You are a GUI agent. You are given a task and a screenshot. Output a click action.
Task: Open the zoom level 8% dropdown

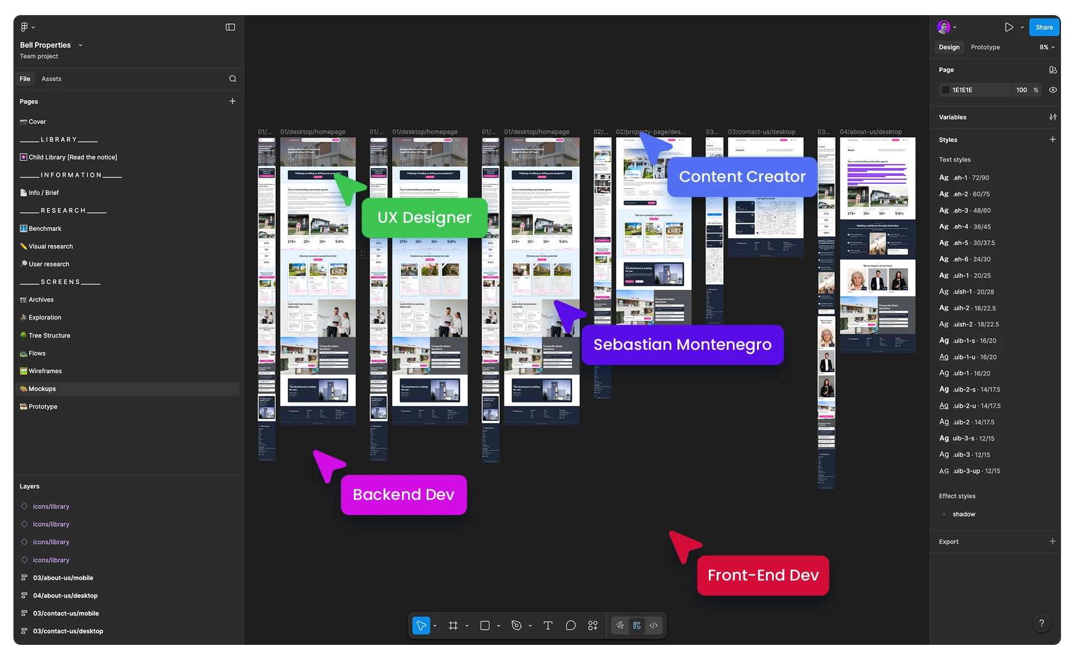(x=1046, y=47)
